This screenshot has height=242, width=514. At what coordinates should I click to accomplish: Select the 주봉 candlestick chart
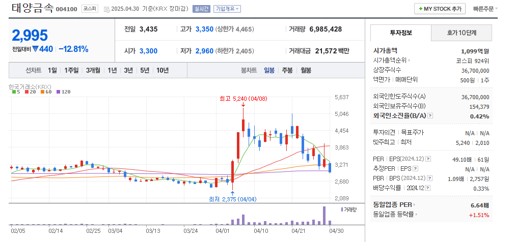287,70
